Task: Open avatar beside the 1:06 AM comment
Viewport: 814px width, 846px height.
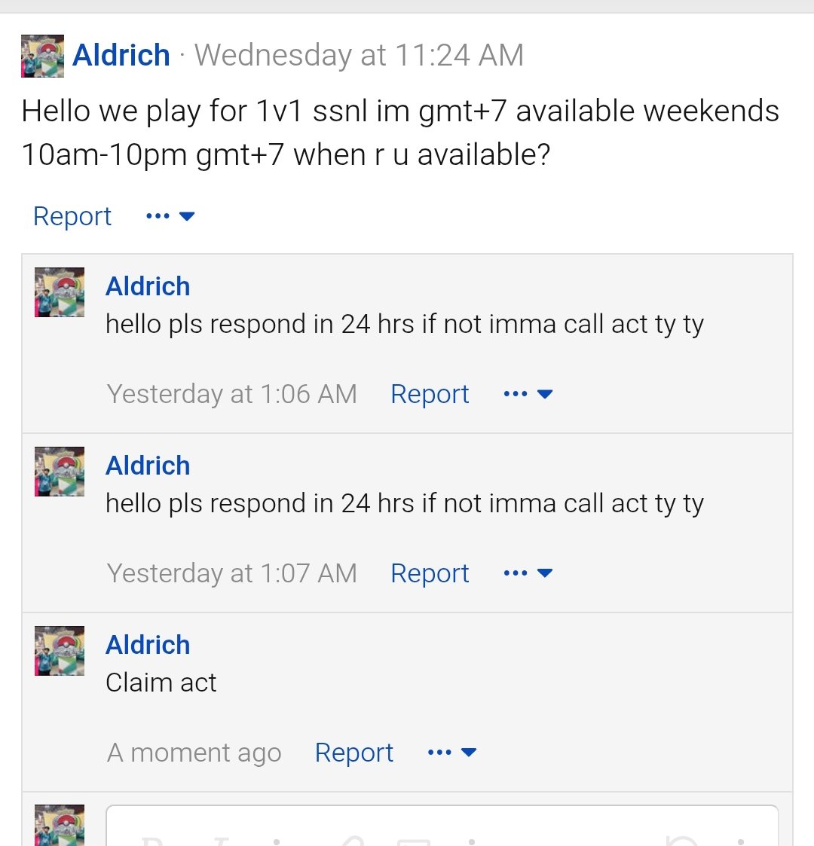Action: coord(60,292)
